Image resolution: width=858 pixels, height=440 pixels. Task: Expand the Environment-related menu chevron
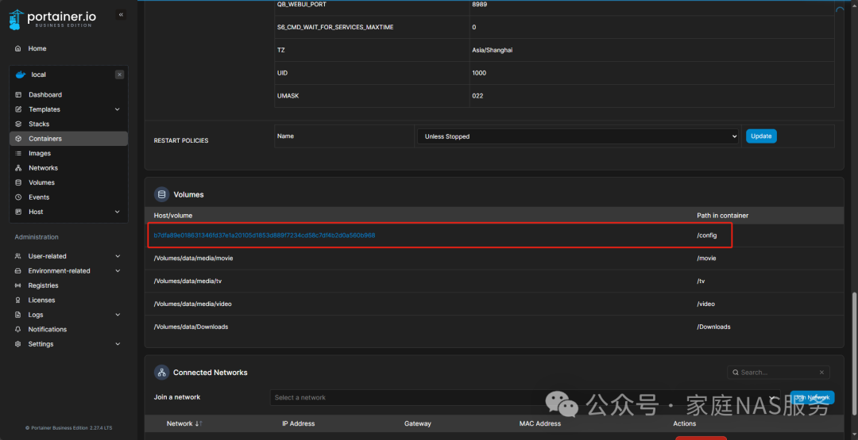coord(117,271)
